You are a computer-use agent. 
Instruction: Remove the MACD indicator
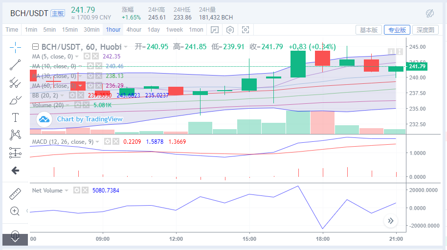pyautogui.click(x=115, y=141)
